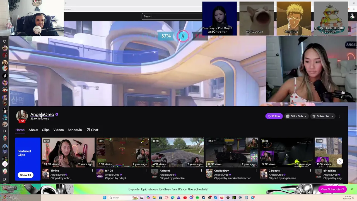Click Show All featured clips
Screen dimensions: 357x201
pos(25,175)
